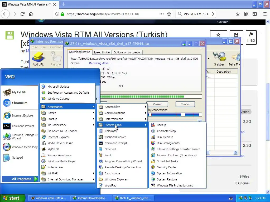
Task: Open All Programs list
Action: coord(20,179)
